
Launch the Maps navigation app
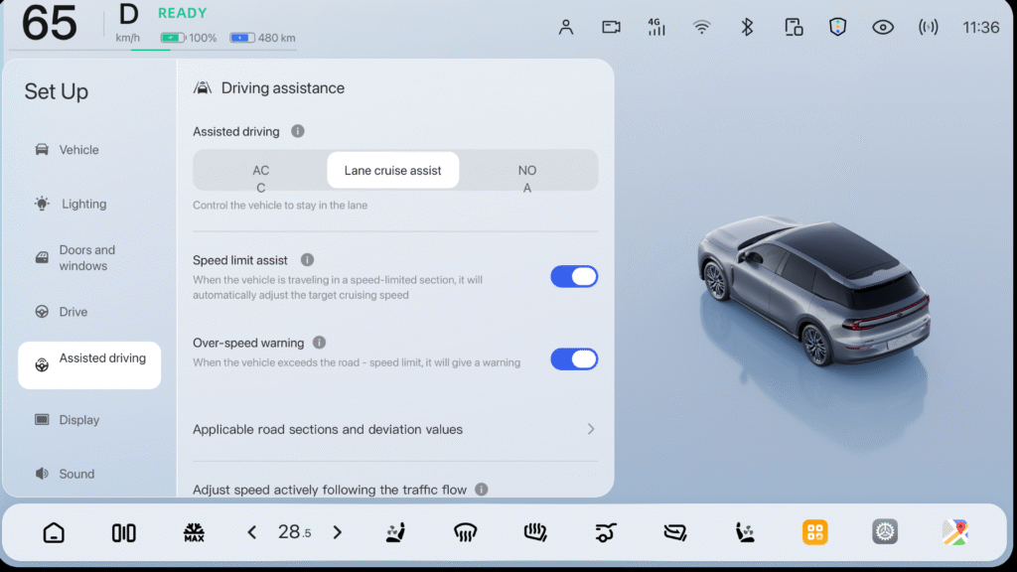pos(954,532)
